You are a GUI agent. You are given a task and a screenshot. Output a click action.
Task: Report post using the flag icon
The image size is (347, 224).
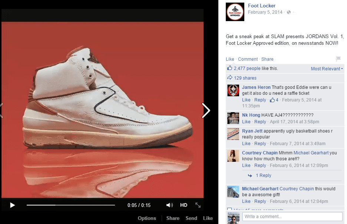point(338,59)
